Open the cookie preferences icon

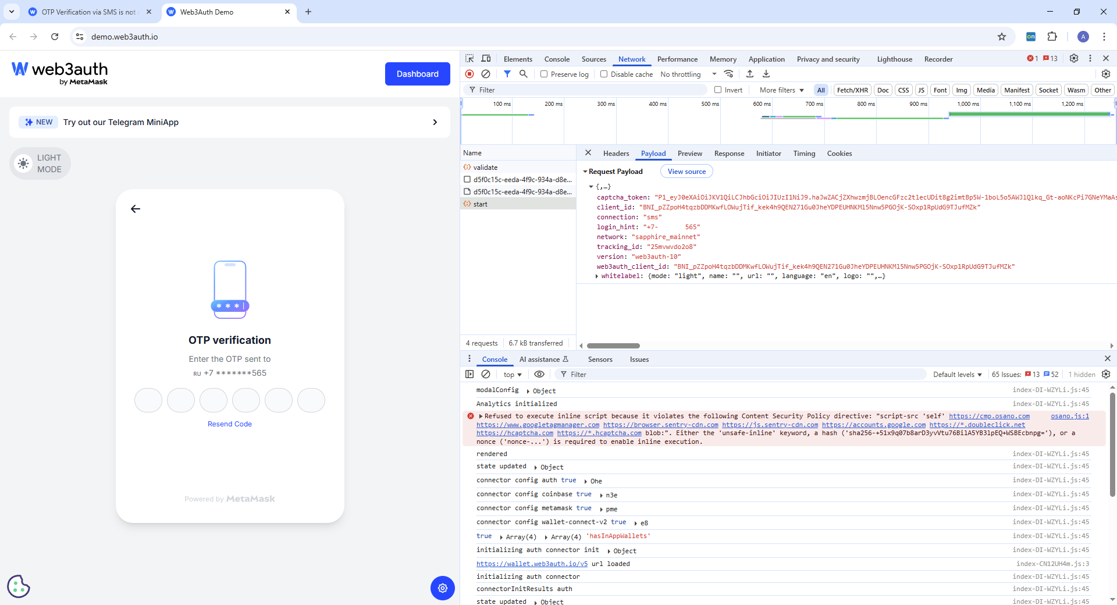tap(19, 586)
